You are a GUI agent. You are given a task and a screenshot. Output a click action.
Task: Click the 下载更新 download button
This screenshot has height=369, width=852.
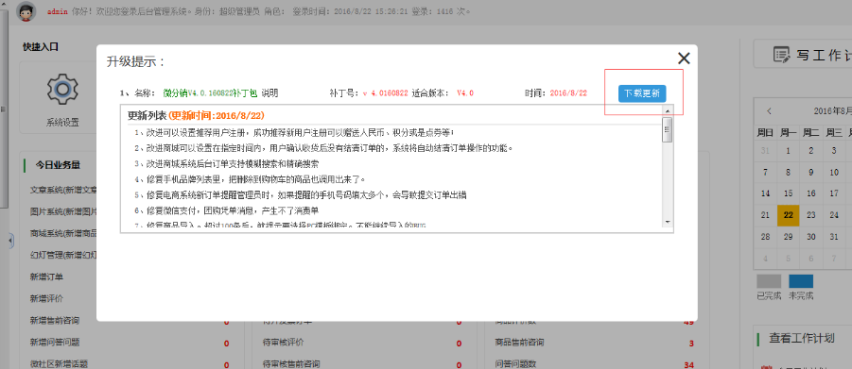[x=642, y=93]
